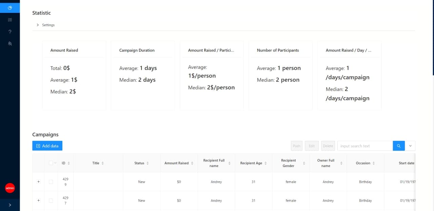Click the Edit button
The width and height of the screenshot is (434, 211).
tap(312, 146)
